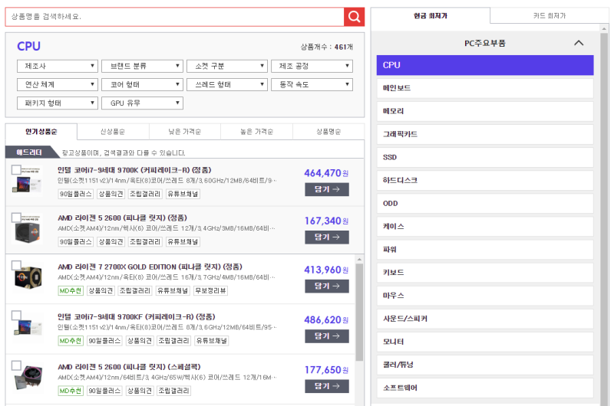Open the 브랜드 분류 dropdown
Viewport: 614px width, 406px height.
point(142,66)
